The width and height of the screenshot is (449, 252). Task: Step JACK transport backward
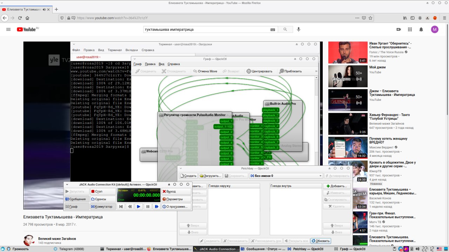pos(130,206)
